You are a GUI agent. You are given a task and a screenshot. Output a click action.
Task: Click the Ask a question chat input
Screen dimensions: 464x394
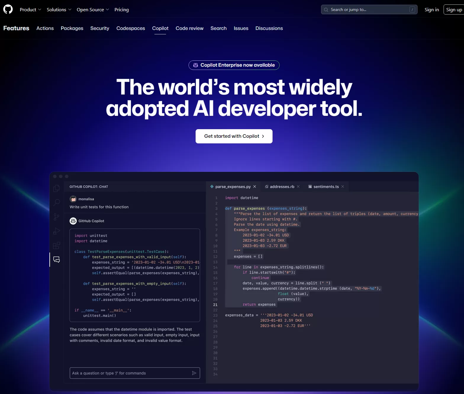click(x=130, y=373)
